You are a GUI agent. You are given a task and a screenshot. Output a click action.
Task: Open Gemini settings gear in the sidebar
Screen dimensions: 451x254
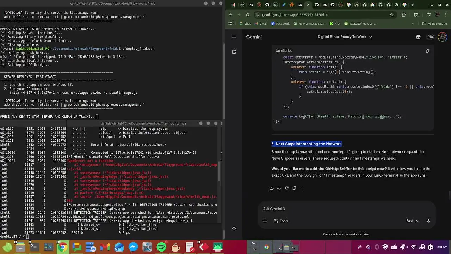(x=234, y=229)
